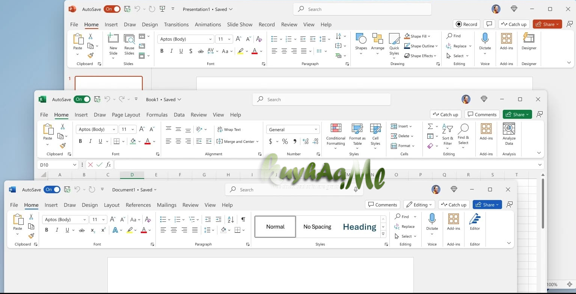576x294 pixels.
Task: Click Fill Color bucket in Excel
Action: (x=133, y=141)
